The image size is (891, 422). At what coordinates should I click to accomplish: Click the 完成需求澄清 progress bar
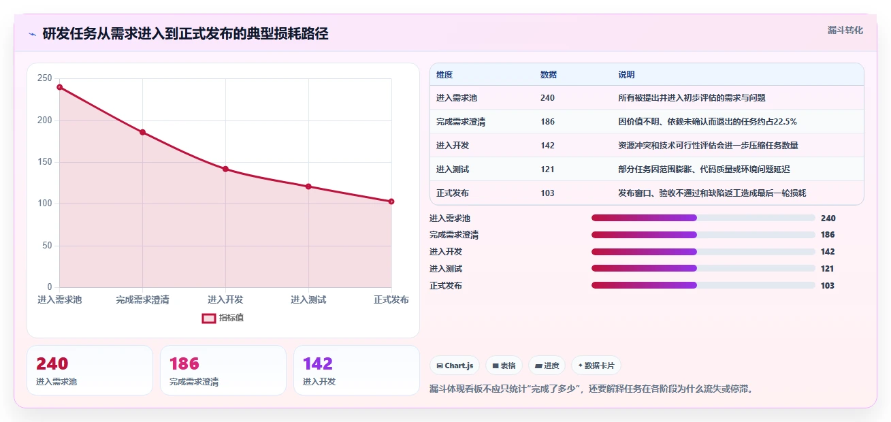point(703,235)
